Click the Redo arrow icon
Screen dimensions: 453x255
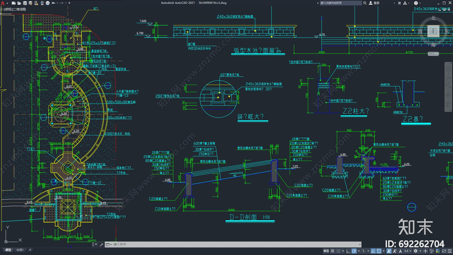tap(62, 3)
